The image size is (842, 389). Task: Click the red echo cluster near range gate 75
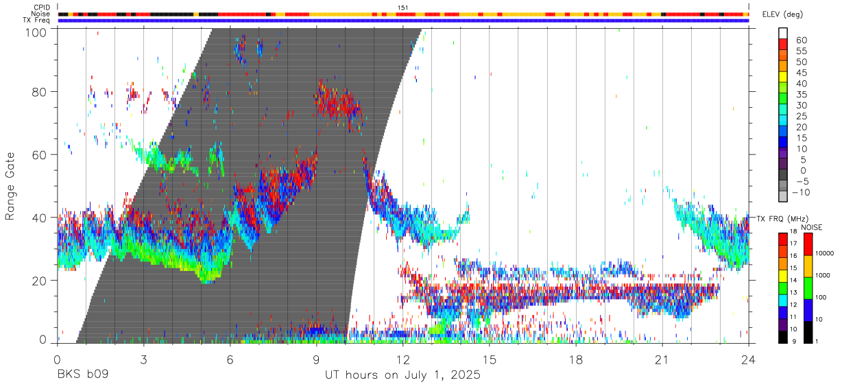(338, 105)
